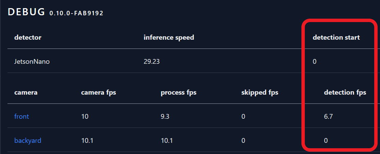Click the front detection fps value 6.7
The height and width of the screenshot is (154, 380).
coord(328,117)
